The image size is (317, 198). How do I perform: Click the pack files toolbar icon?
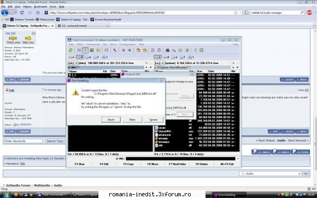(x=138, y=50)
